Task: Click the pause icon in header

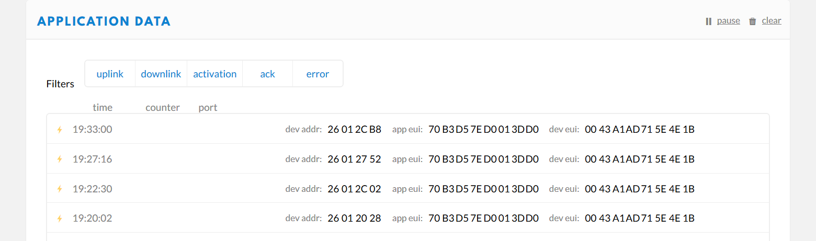Action: (709, 21)
